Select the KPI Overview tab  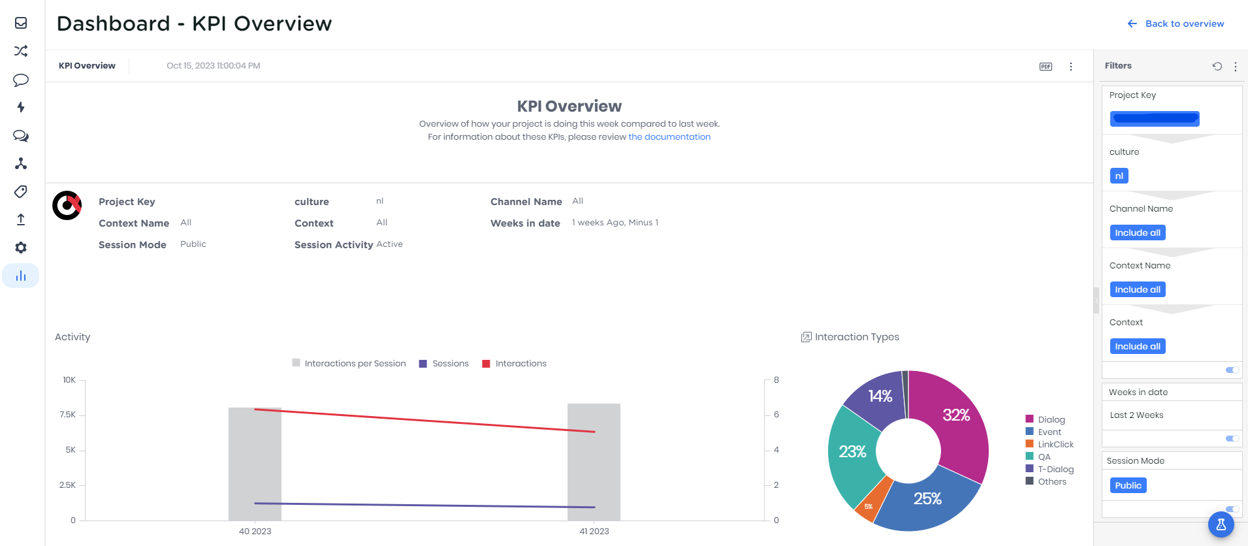pos(87,66)
